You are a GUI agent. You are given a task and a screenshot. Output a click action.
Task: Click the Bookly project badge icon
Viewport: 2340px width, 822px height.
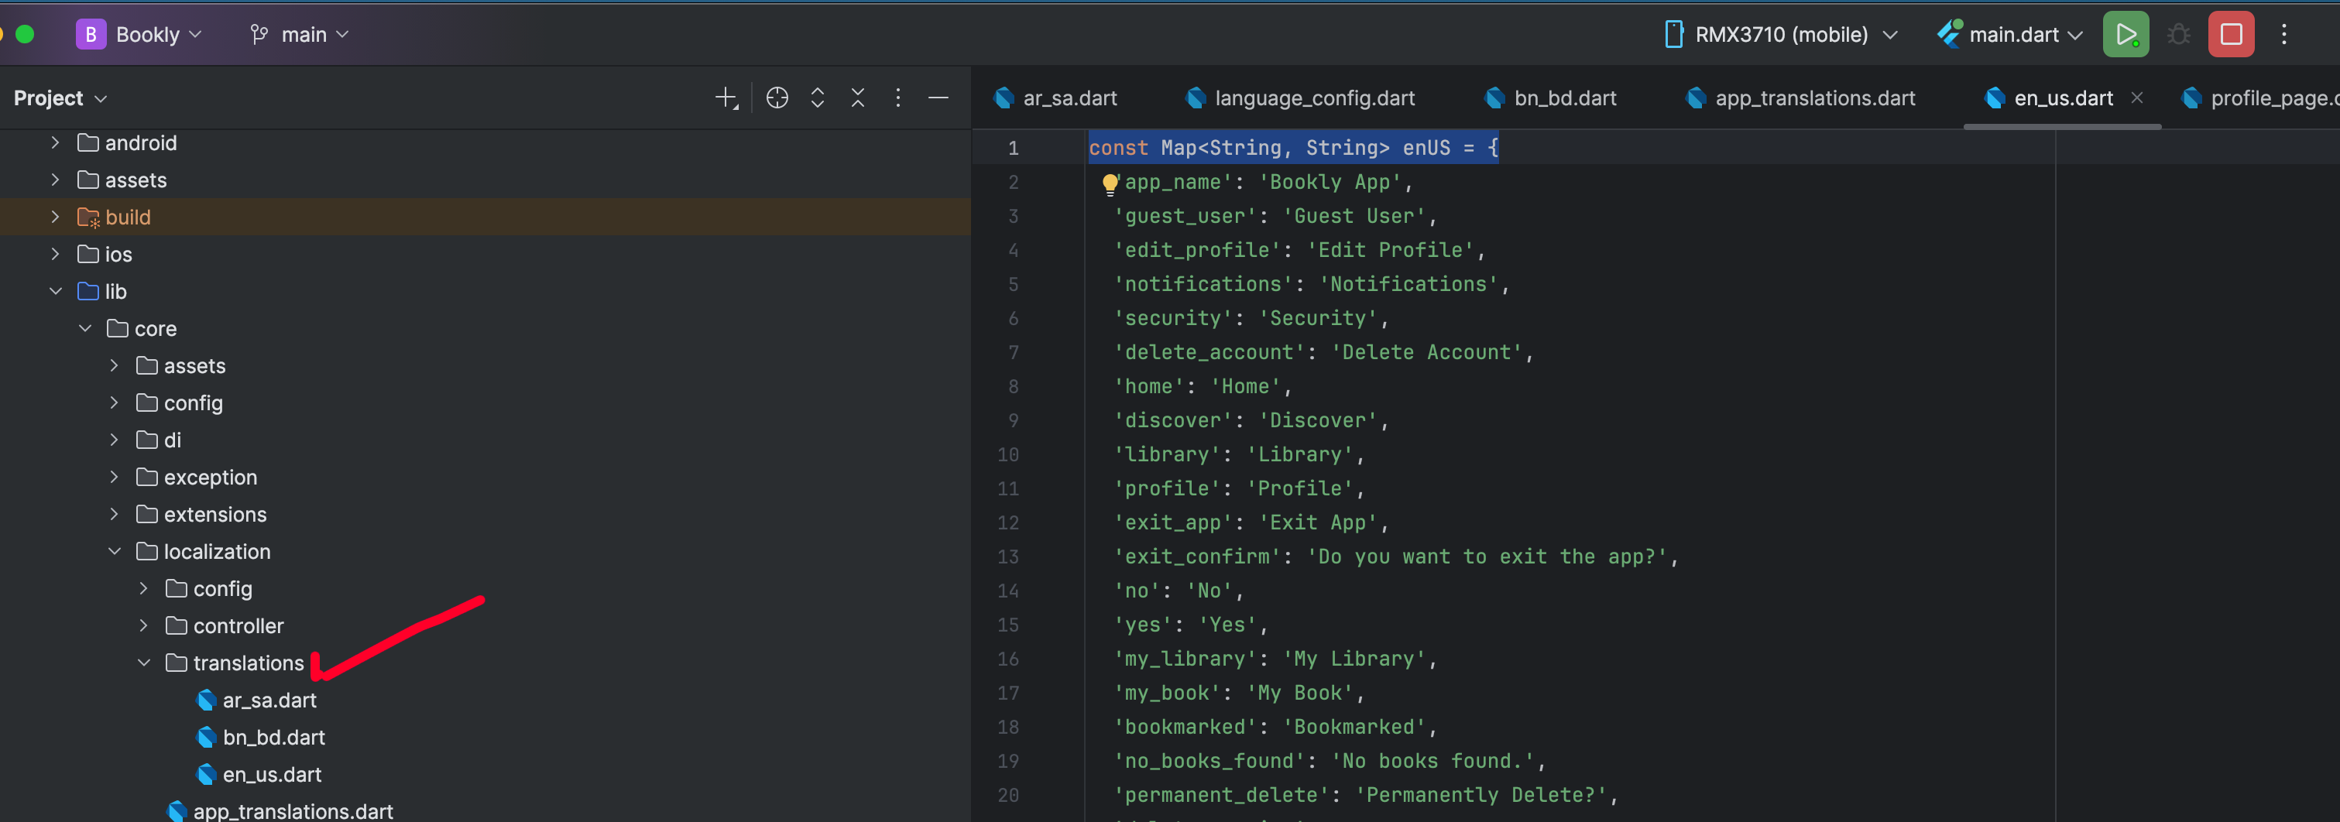(x=91, y=35)
